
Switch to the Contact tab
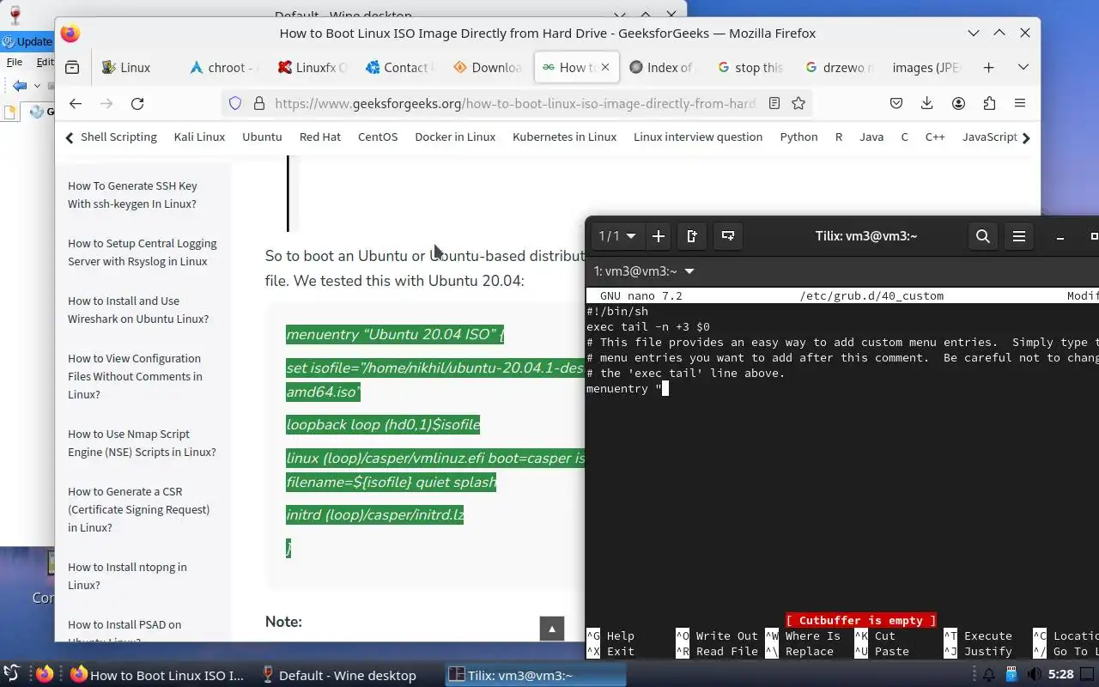tap(400, 67)
